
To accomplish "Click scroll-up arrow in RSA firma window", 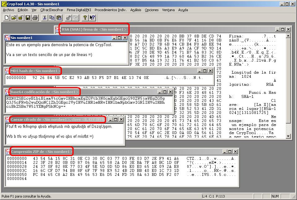I will coord(288,36).
